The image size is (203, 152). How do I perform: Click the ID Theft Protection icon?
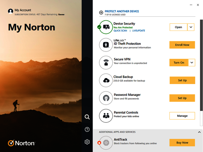[106, 45]
